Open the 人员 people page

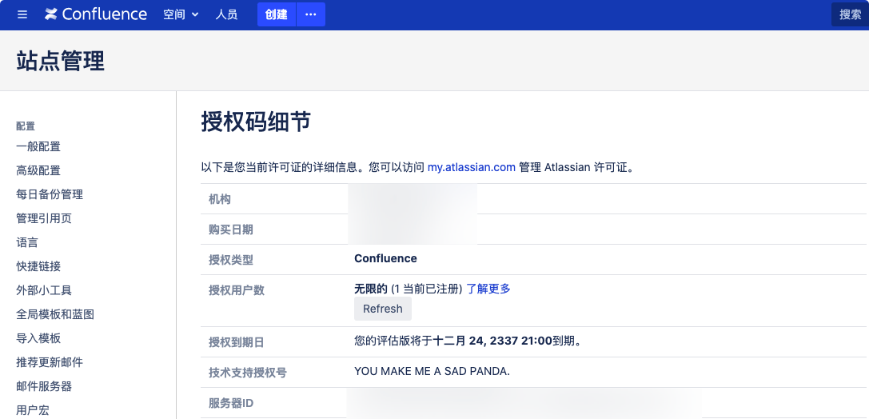226,14
